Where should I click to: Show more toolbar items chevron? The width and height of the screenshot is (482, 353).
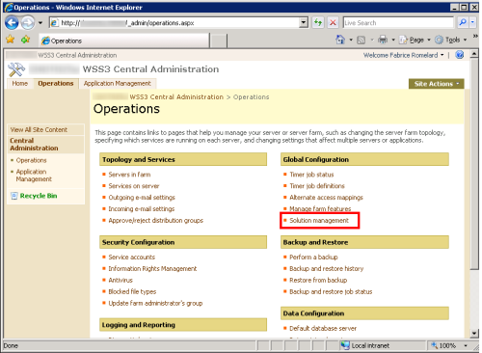(475, 36)
